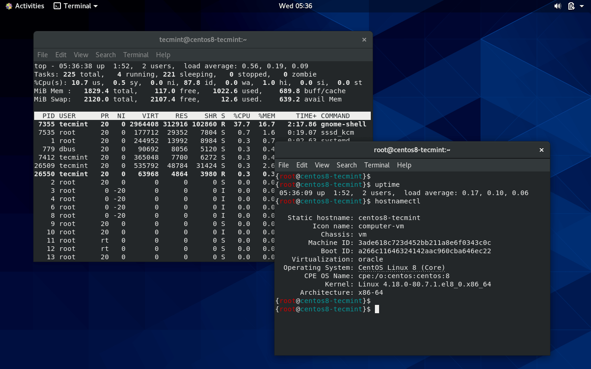Click the command prompt cursor in root terminal

click(378, 309)
